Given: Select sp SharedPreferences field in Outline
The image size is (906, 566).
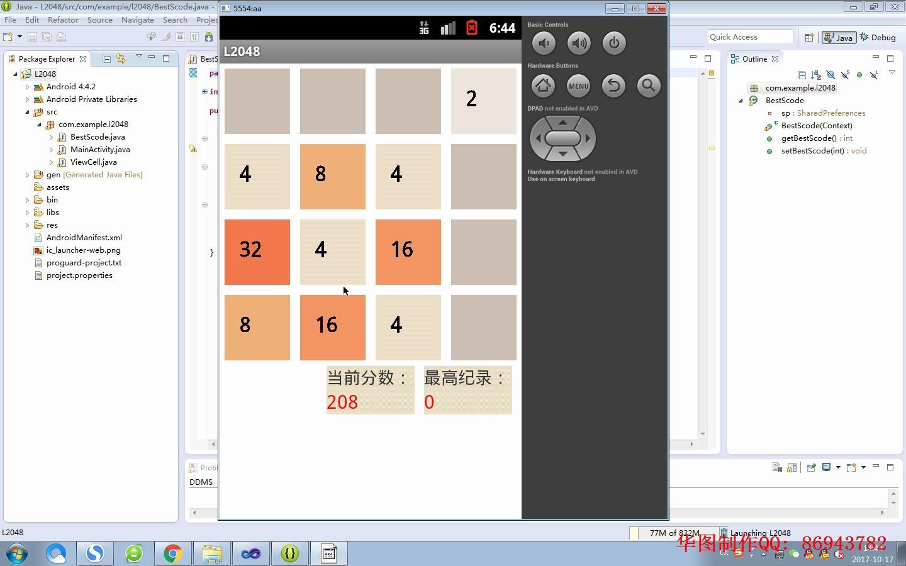Looking at the screenshot, I should [823, 113].
